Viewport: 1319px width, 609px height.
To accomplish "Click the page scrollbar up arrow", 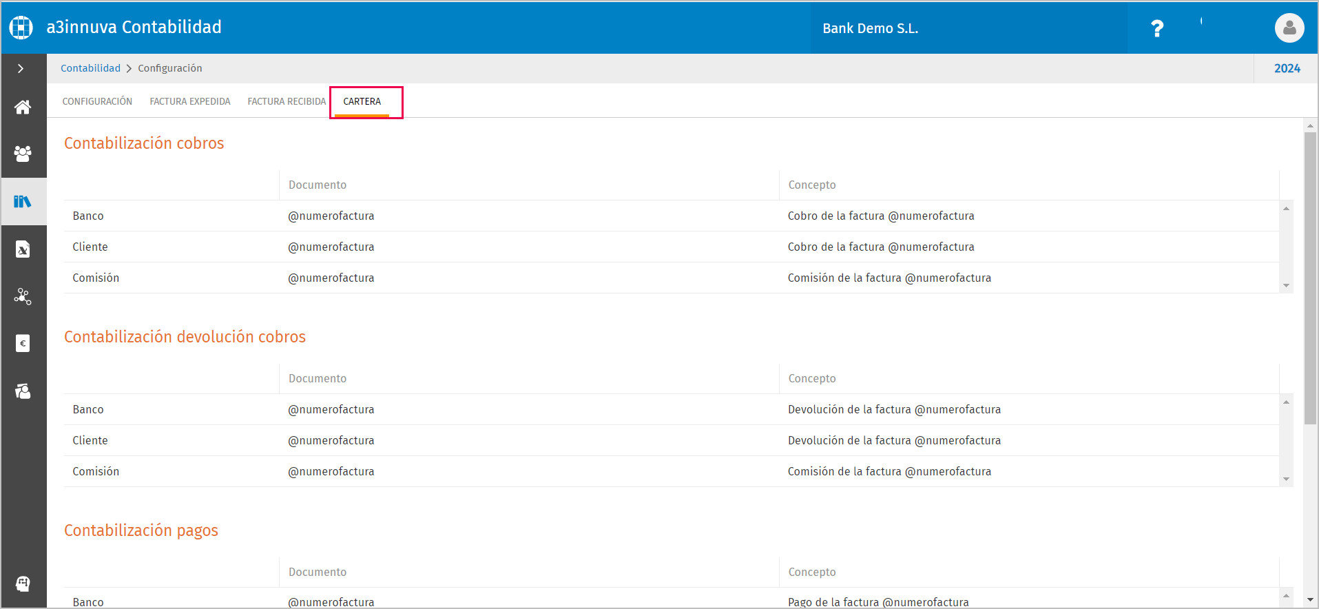I will [1310, 126].
